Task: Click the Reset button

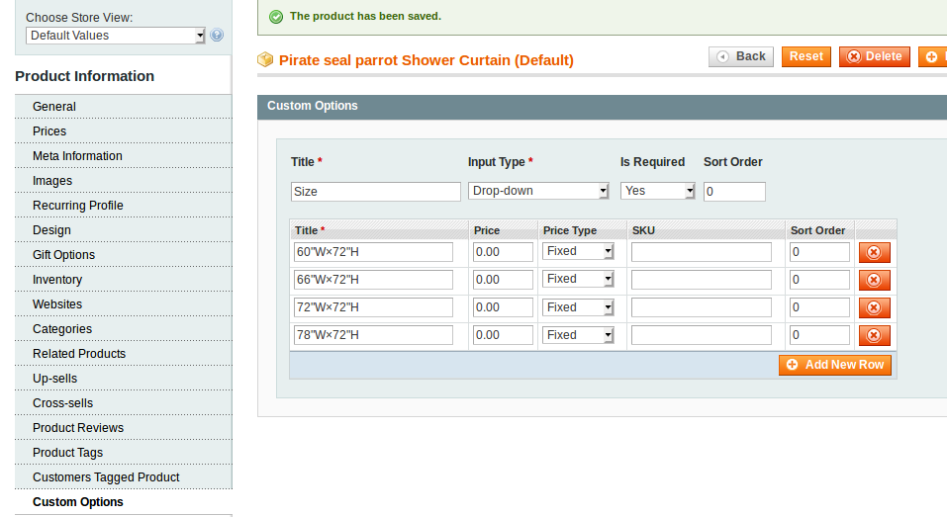Action: [x=805, y=56]
